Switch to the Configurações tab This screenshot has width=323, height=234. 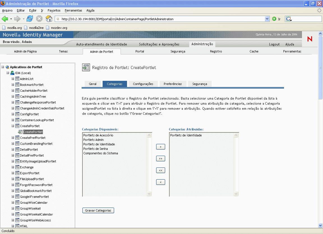(143, 84)
